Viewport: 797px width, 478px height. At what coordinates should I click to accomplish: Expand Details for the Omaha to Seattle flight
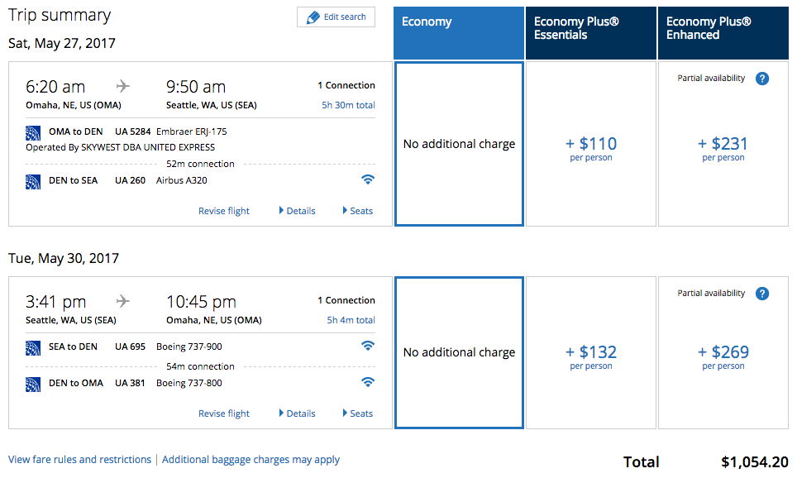tap(298, 211)
